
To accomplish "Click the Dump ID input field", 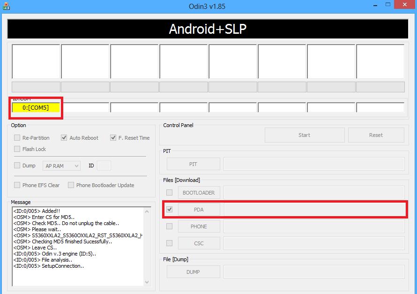I will tap(104, 166).
